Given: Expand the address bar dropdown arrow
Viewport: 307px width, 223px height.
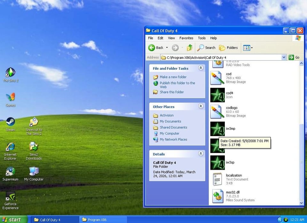Looking at the screenshot, I should (284, 58).
